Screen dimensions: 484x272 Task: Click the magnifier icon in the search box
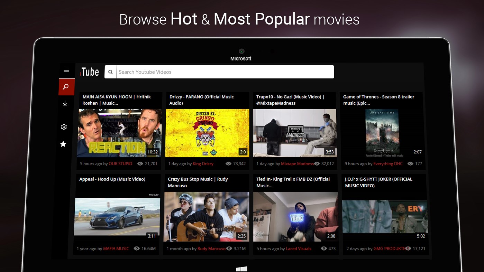click(x=110, y=72)
